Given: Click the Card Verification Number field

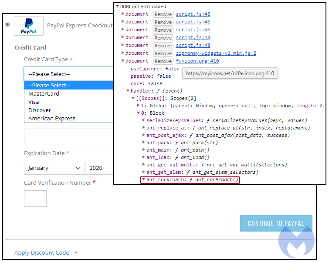Looking at the screenshot, I should coord(35,198).
